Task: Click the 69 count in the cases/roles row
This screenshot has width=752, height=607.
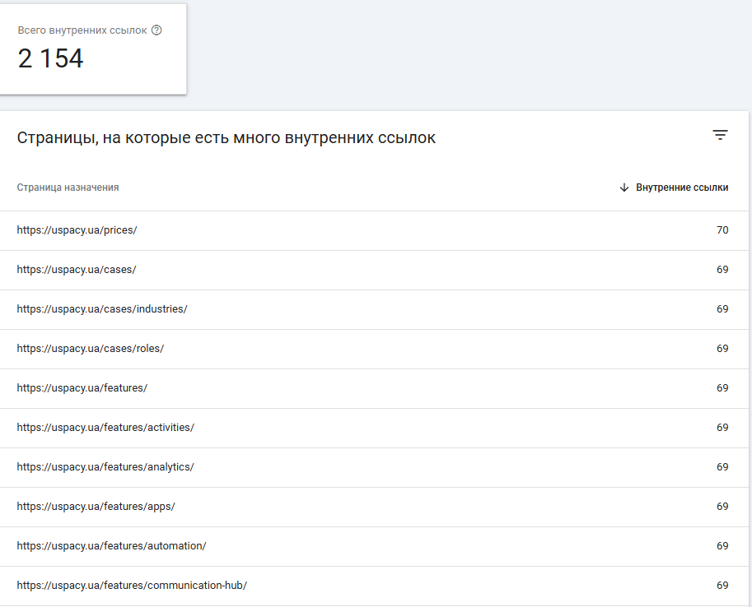Action: click(722, 348)
